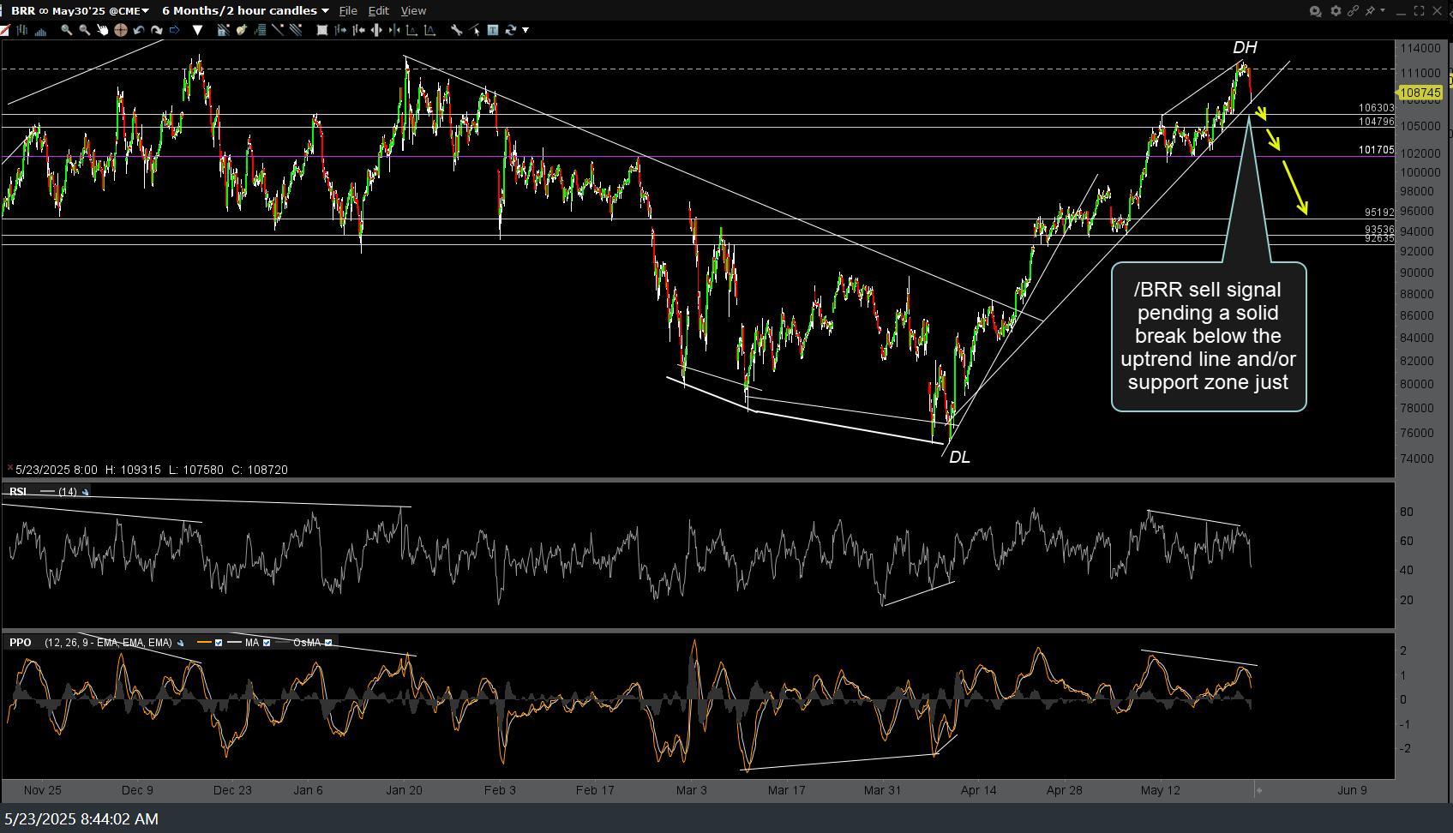Select the hand pan tool
The width and height of the screenshot is (1453, 833).
coord(103,30)
